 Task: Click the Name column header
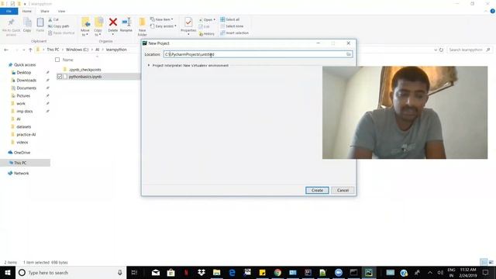[67, 60]
